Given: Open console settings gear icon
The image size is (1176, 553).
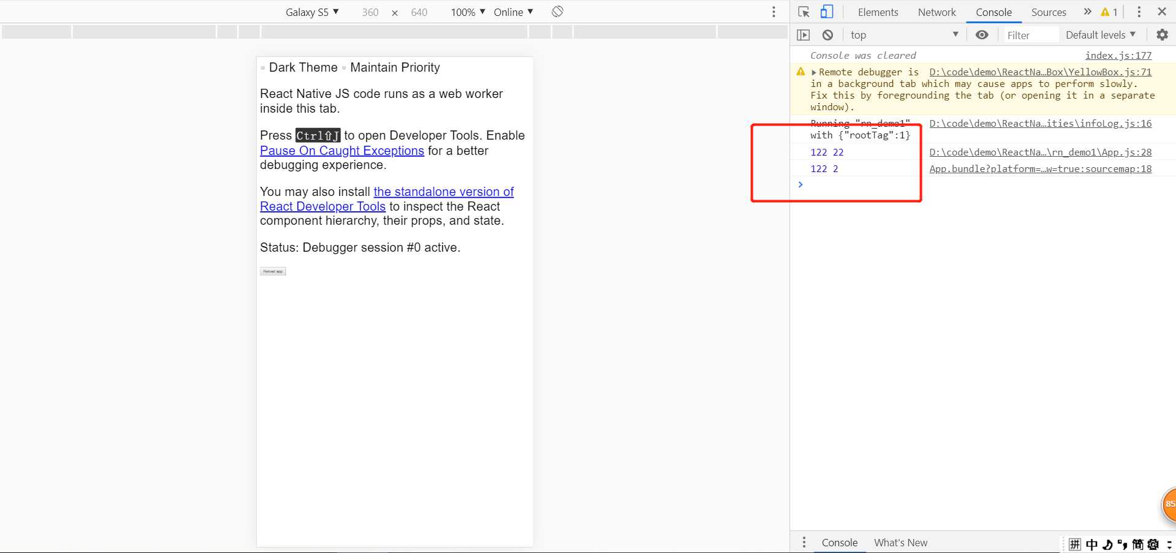Looking at the screenshot, I should pyautogui.click(x=1162, y=35).
